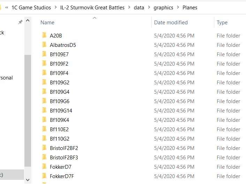The height and width of the screenshot is (184, 246).
Task: Click File folder type of BristolF2BF3 row
Action: point(229,158)
